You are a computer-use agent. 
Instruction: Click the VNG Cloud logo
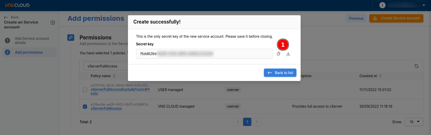pyautogui.click(x=17, y=5)
